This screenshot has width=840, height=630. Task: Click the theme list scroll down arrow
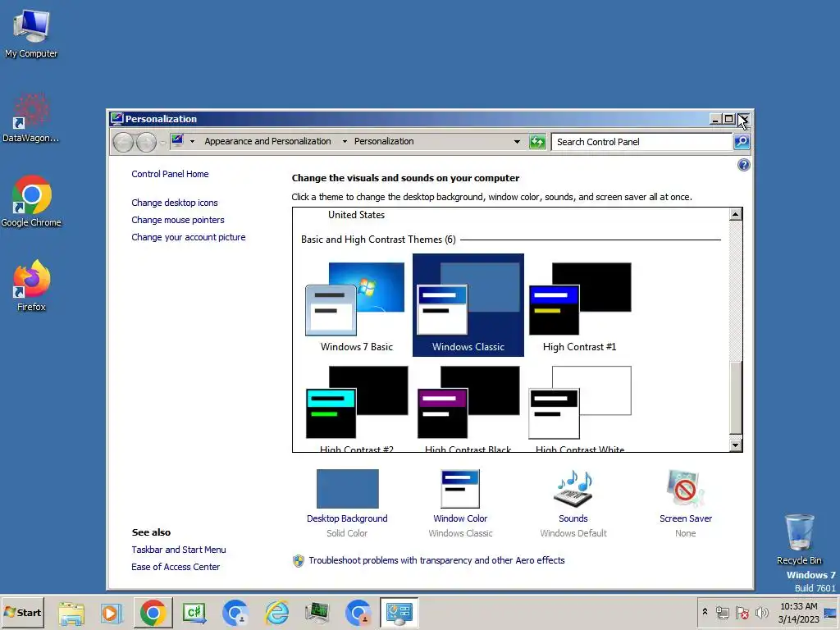[736, 445]
